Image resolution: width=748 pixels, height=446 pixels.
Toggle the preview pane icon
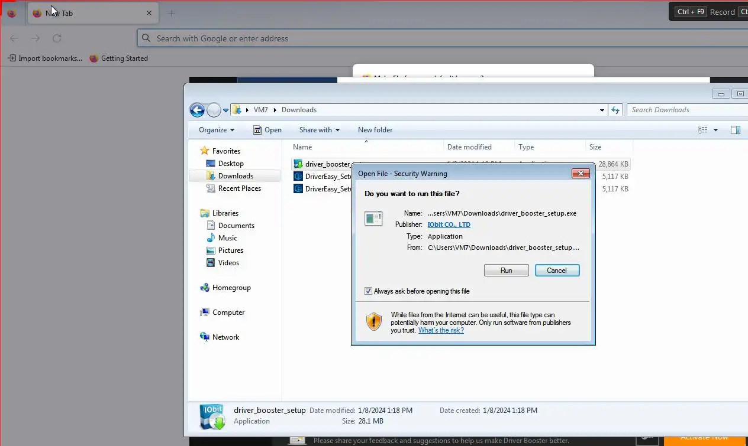(x=736, y=130)
